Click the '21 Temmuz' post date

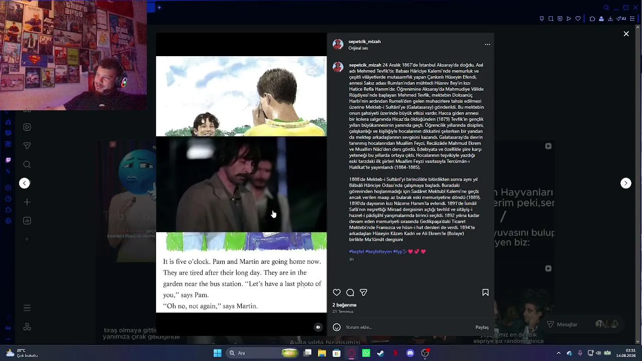point(343,312)
